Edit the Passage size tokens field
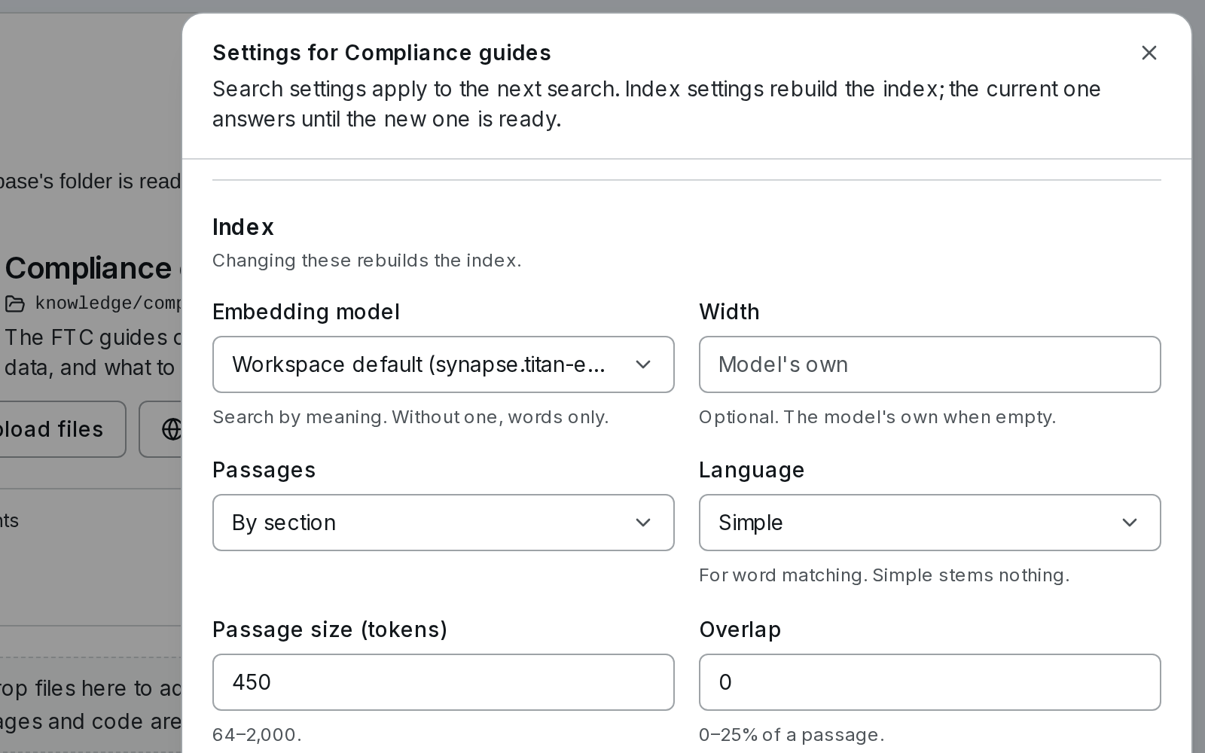 (443, 682)
